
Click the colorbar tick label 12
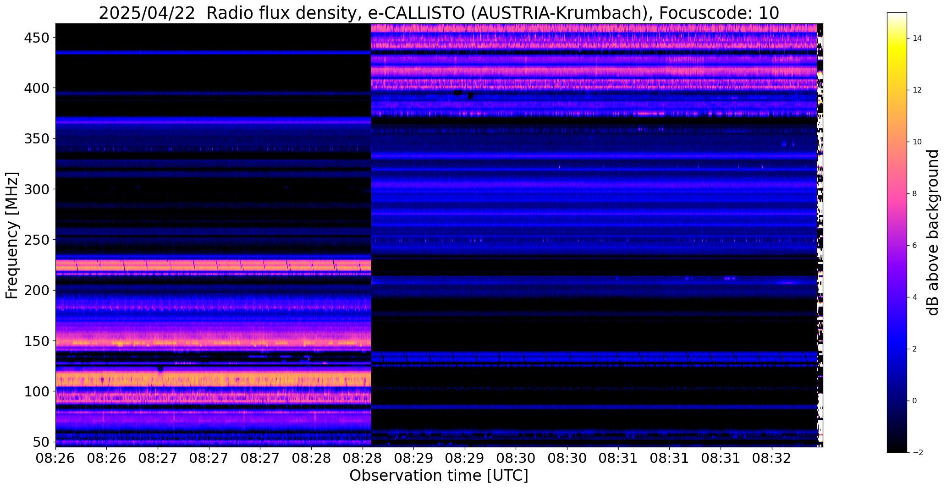click(917, 90)
